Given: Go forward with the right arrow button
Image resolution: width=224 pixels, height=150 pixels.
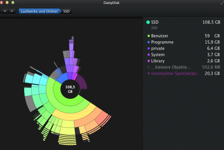Looking at the screenshot, I should pos(12,11).
